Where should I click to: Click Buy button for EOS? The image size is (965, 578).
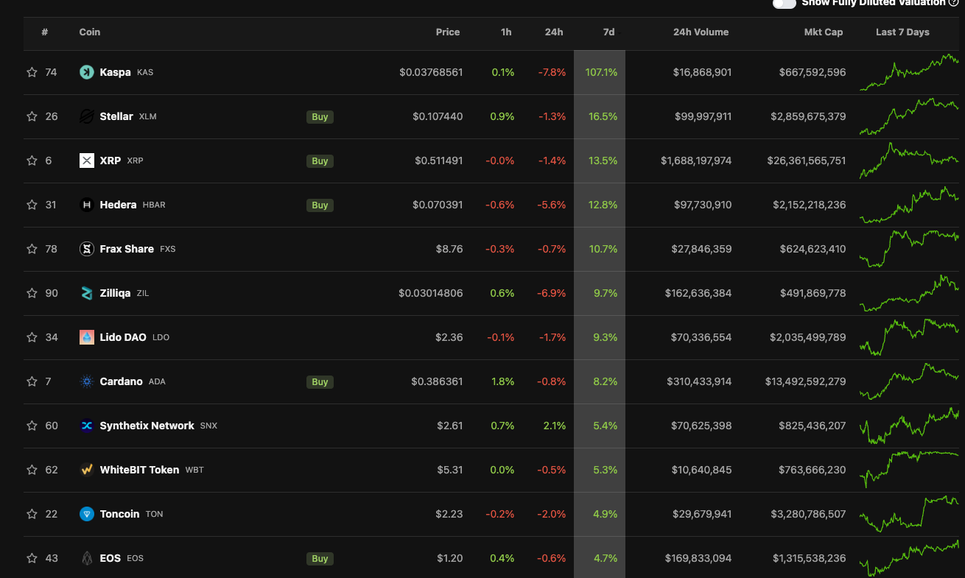coord(320,558)
